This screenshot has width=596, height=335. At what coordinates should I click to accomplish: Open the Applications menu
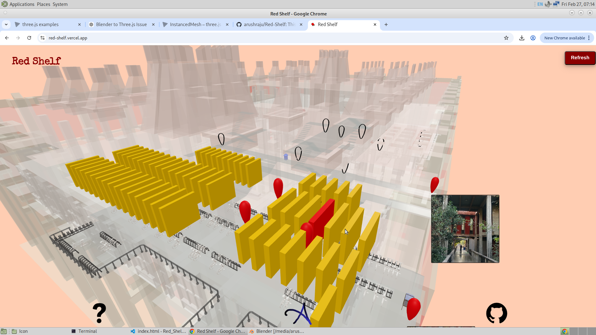coord(22,4)
